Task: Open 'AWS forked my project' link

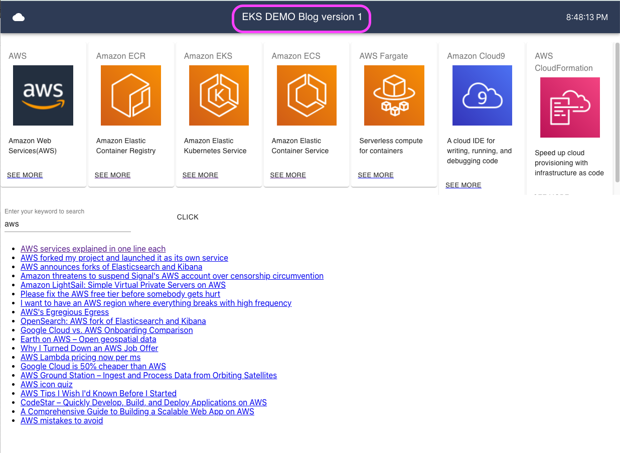Action: coord(124,258)
